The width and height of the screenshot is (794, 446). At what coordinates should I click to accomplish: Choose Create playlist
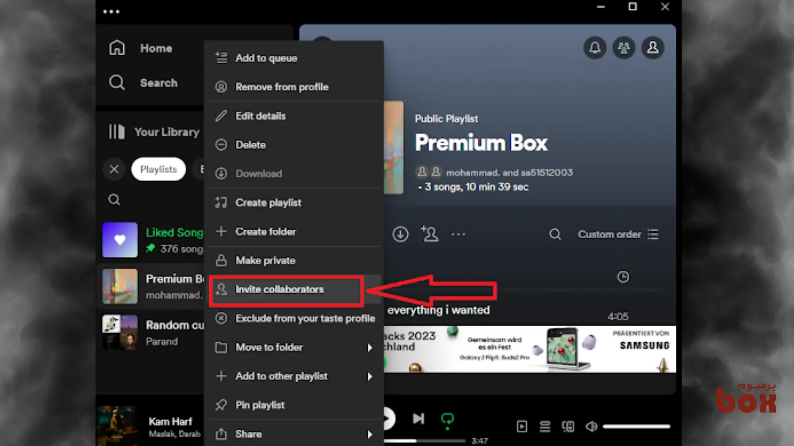(x=294, y=203)
